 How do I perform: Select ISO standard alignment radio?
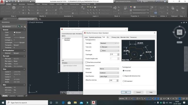click(123, 81)
